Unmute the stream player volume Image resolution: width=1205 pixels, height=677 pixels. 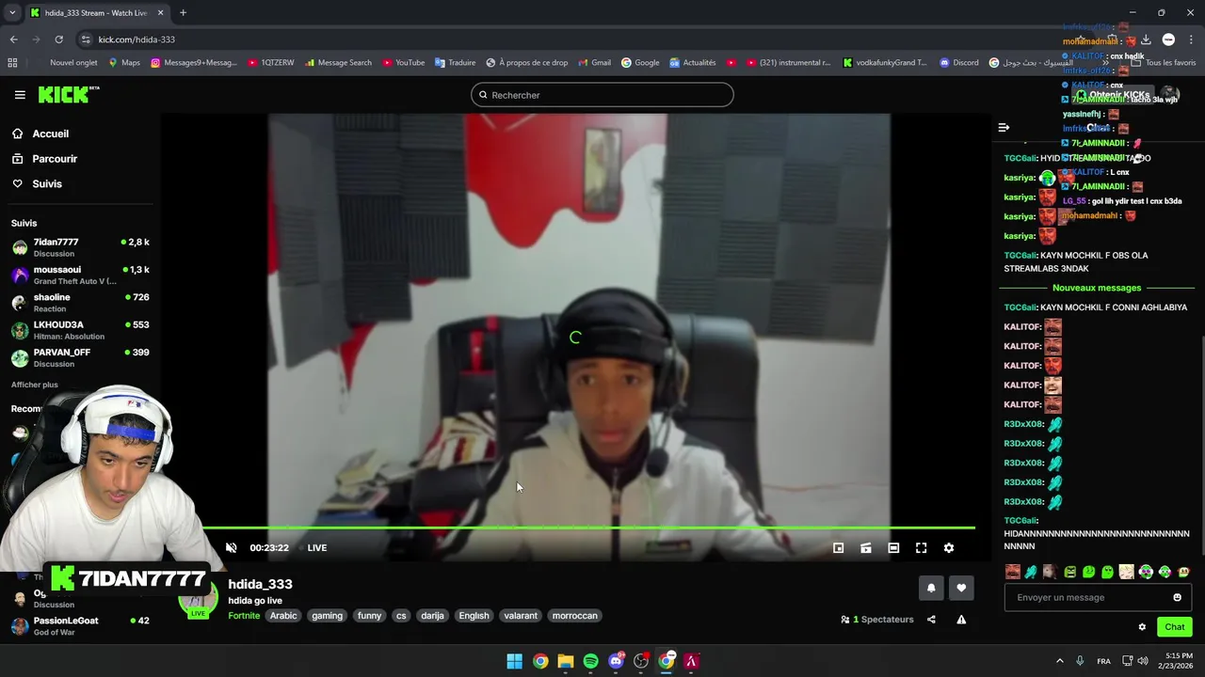[x=232, y=548]
